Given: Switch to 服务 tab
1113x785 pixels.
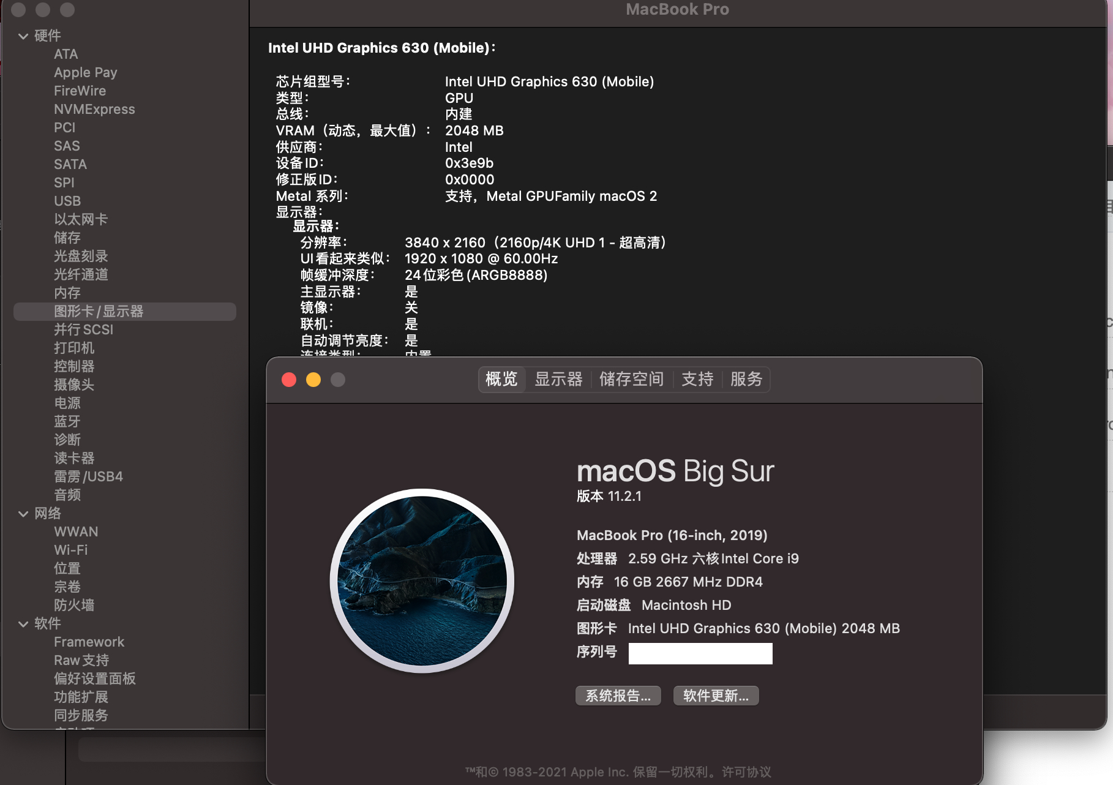Looking at the screenshot, I should pyautogui.click(x=746, y=379).
